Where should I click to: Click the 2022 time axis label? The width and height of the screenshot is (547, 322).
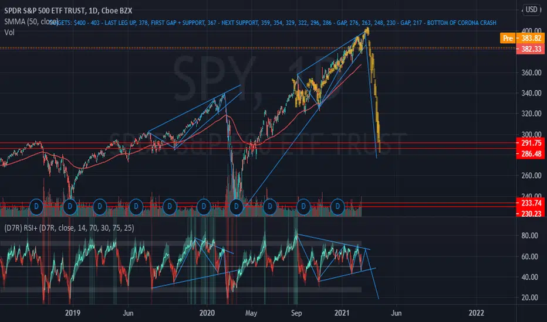pos(476,313)
